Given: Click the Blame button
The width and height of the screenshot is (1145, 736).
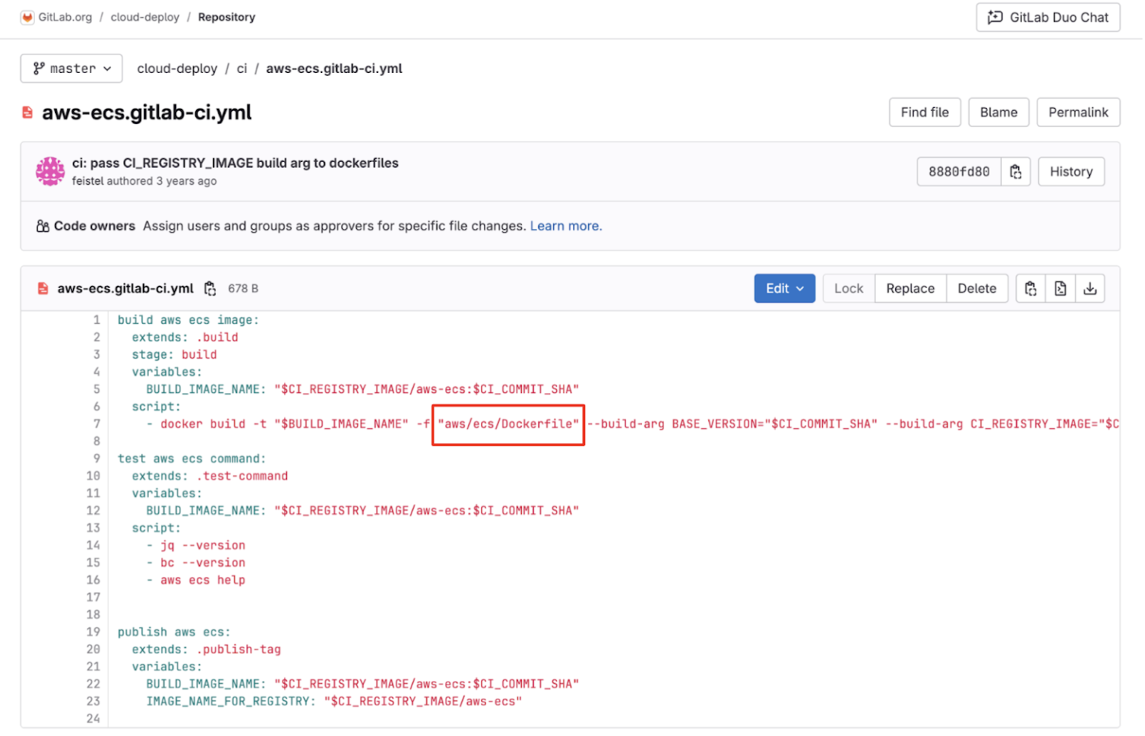Looking at the screenshot, I should coord(998,112).
